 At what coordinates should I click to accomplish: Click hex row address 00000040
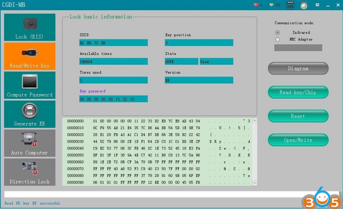click(76, 148)
